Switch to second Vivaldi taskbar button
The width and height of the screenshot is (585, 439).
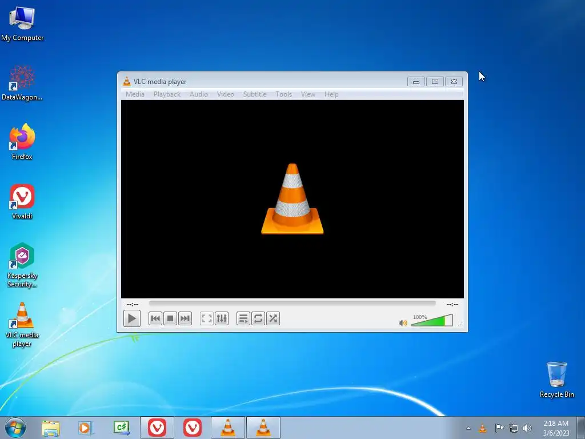(x=193, y=428)
